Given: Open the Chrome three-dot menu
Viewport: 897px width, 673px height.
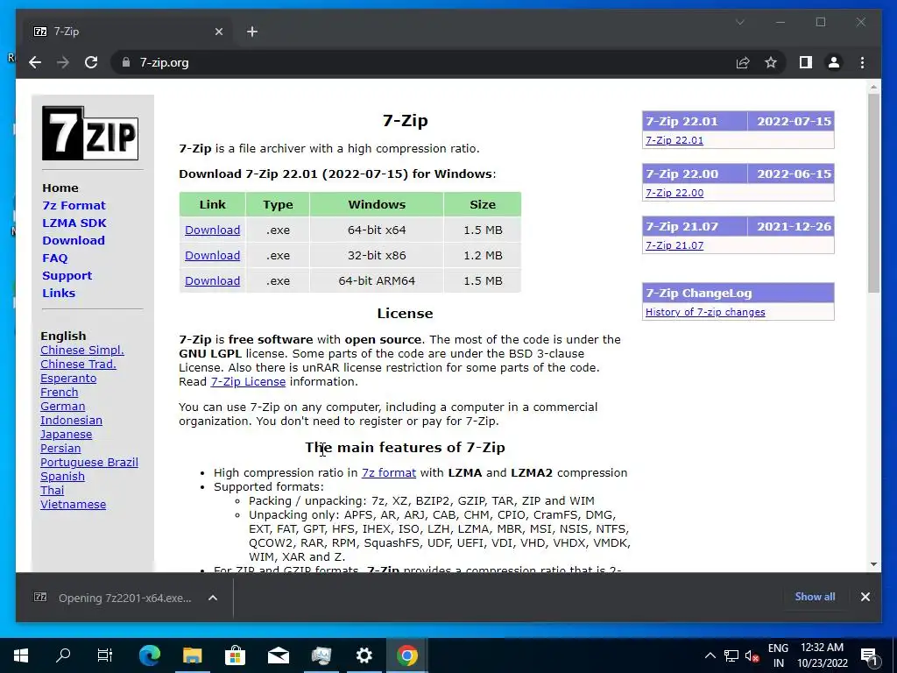Looking at the screenshot, I should [x=862, y=62].
